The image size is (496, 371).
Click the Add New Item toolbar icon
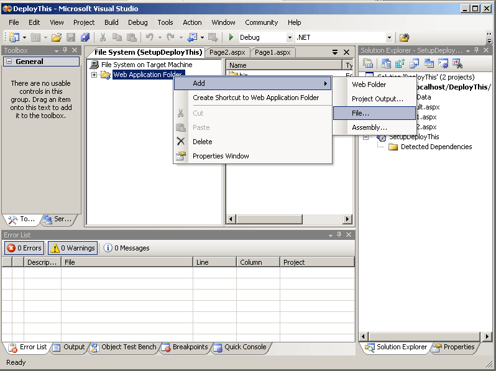click(x=35, y=38)
